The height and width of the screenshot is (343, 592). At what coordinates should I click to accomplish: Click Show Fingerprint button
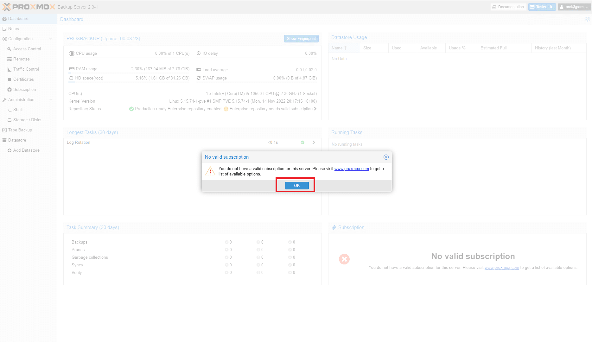click(301, 39)
